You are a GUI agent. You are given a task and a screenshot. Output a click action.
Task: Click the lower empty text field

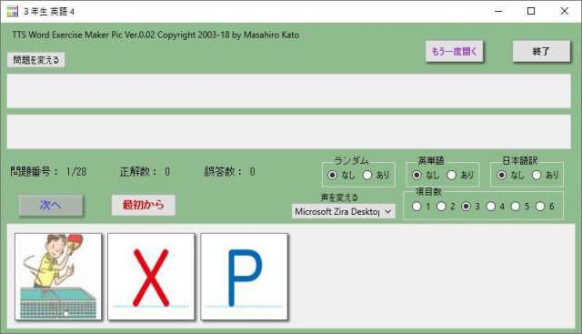(289, 132)
